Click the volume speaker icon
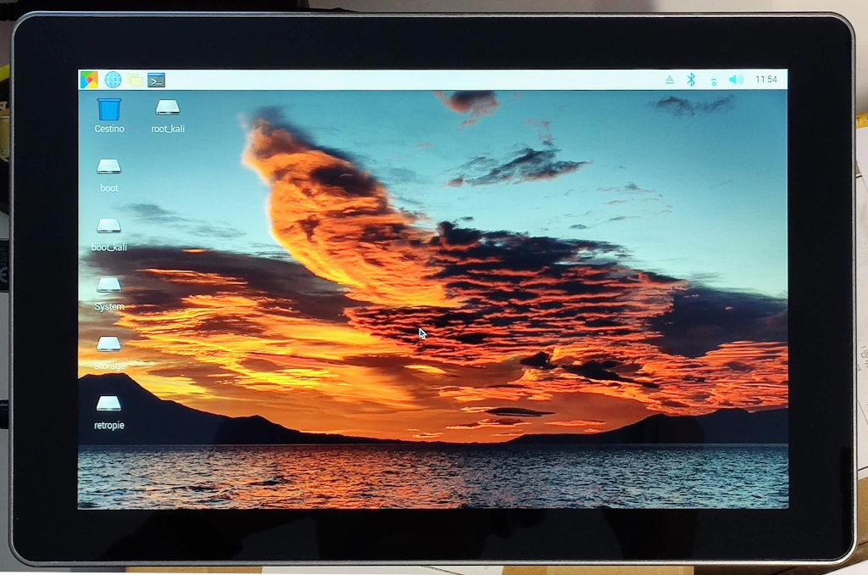Viewport: 868px width, 575px height. coord(736,80)
